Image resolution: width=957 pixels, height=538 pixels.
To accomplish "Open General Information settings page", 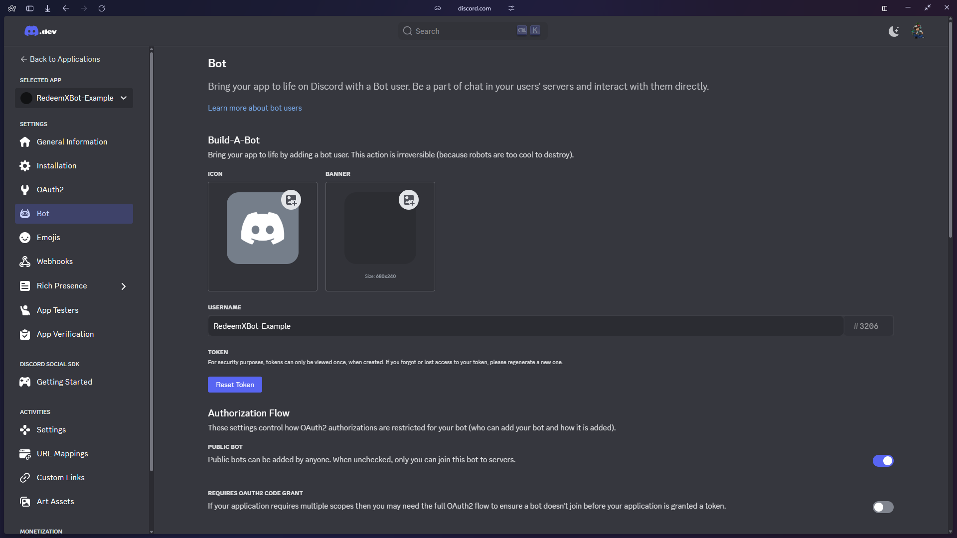I will (74, 142).
